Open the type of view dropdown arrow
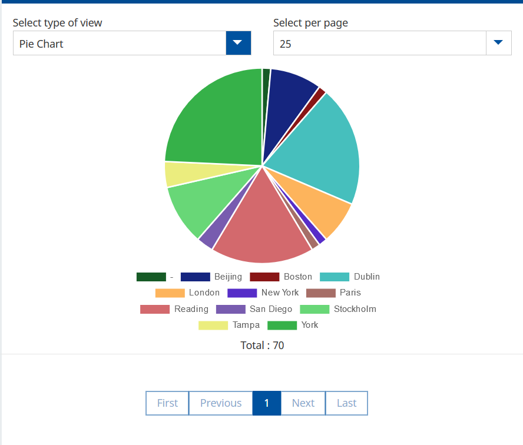523x445 pixels. pos(238,43)
